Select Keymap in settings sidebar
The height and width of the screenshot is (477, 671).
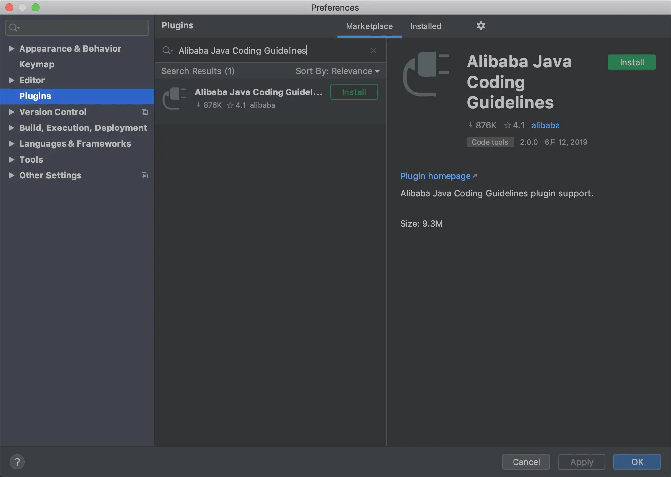pyautogui.click(x=37, y=64)
